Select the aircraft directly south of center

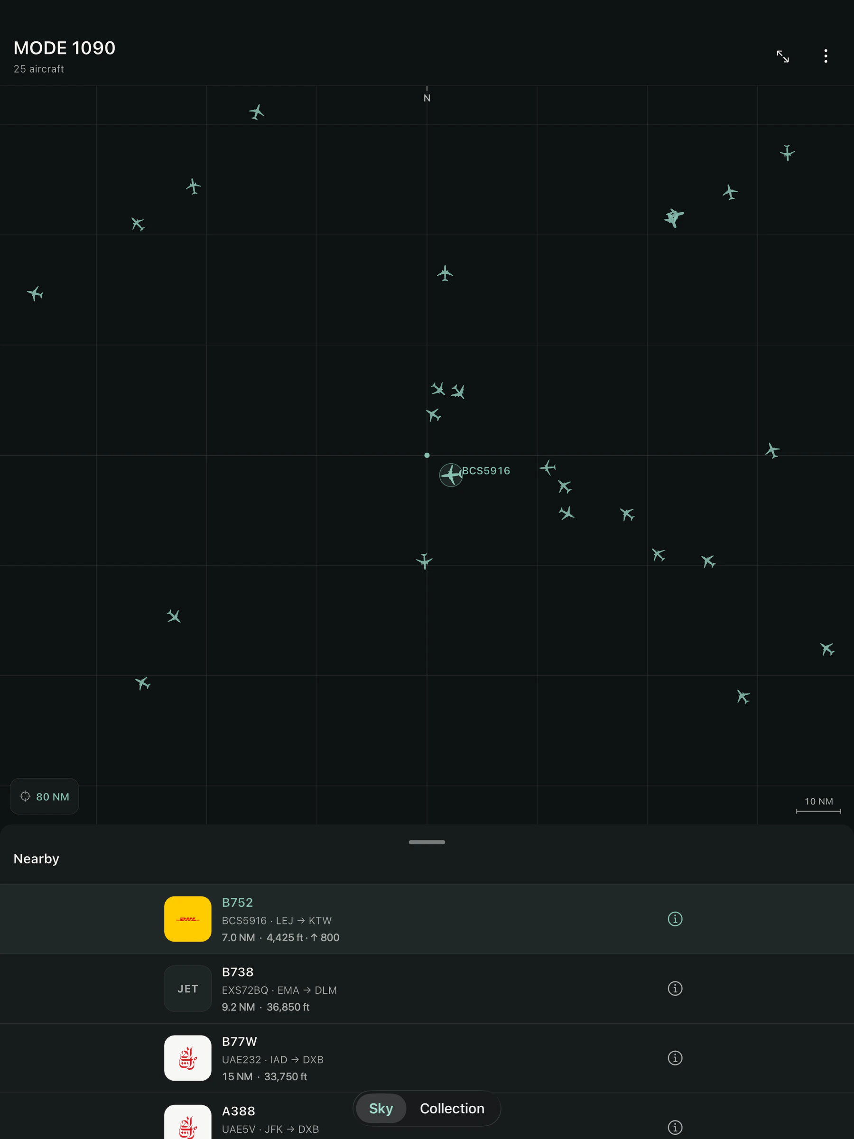[424, 561]
